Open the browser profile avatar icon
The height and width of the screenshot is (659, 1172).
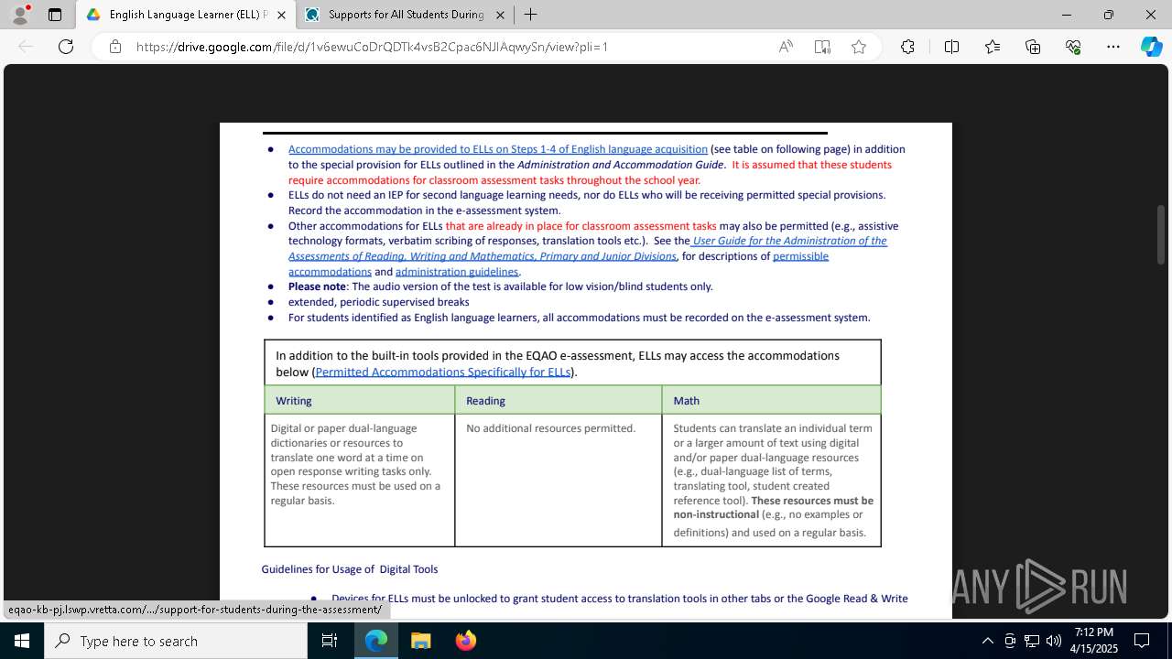tap(20, 15)
